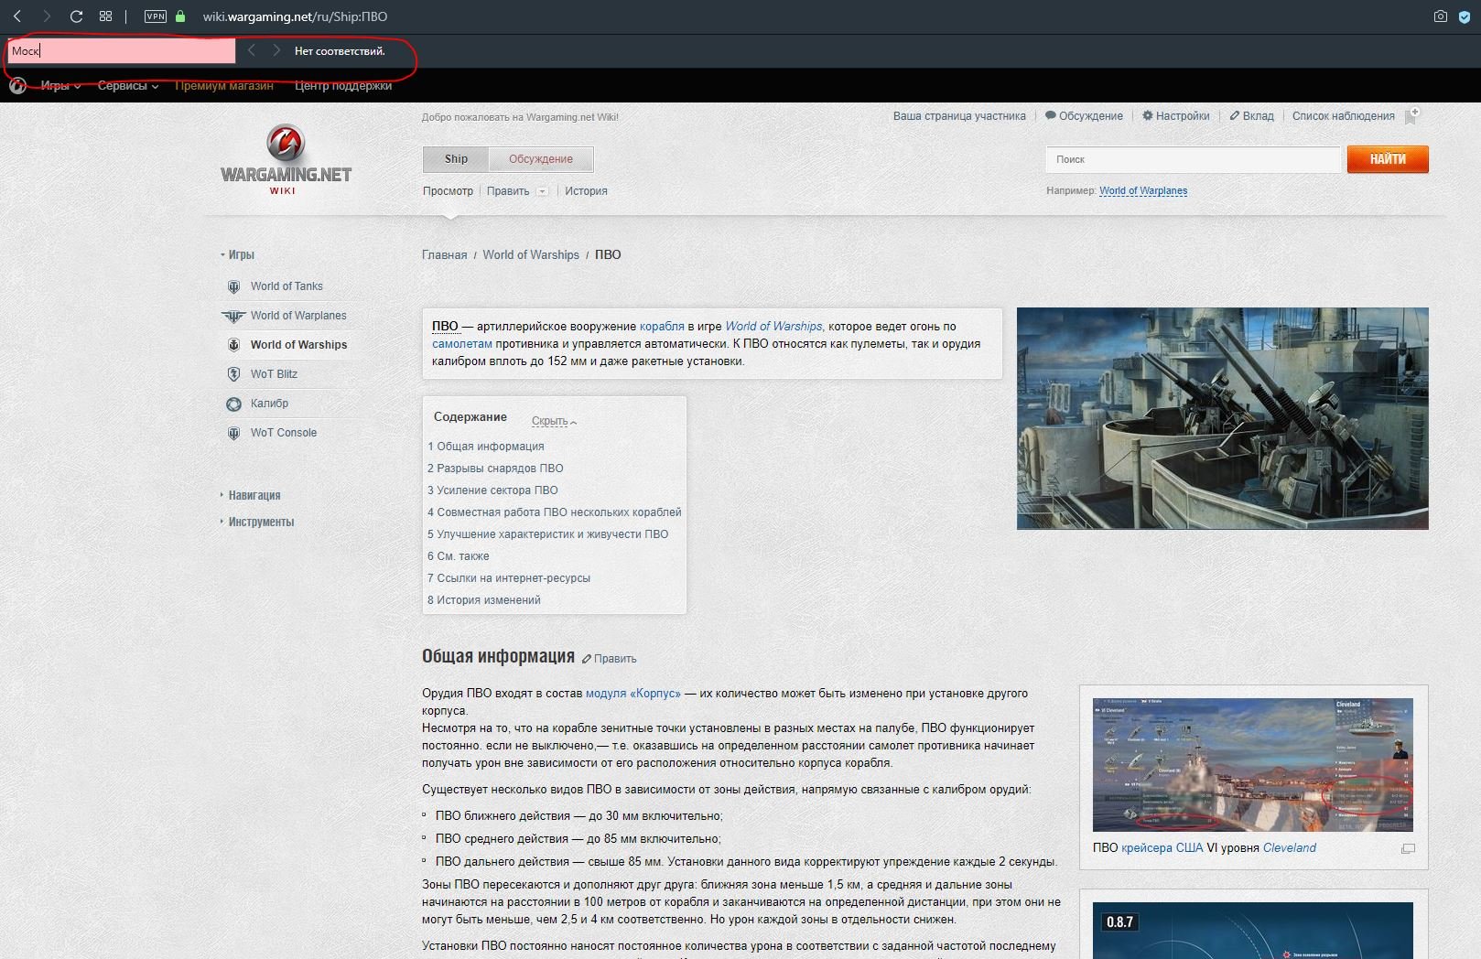Open the user Обсуждение link in top links
1481x959 pixels.
tap(1084, 116)
